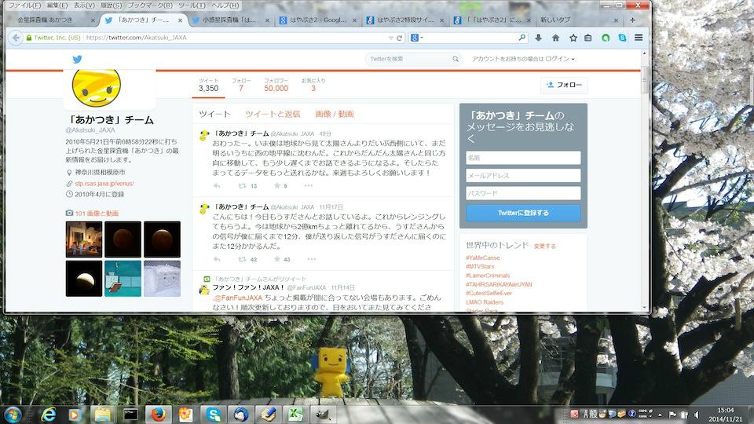Open more options on the first tweet
This screenshot has width=754, height=424.
click(308, 185)
